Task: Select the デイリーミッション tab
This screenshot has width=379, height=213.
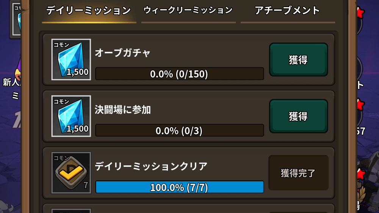Action: (89, 11)
